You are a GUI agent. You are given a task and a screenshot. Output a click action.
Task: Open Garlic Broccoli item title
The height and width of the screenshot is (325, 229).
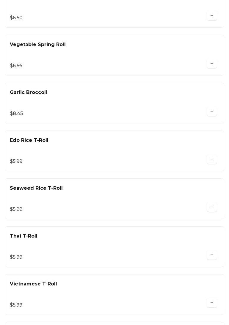point(29,92)
